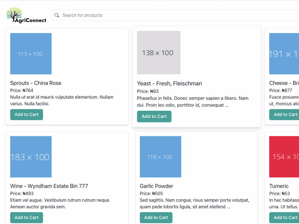Add Wine - Wyndham Estate Bin 777 to cart
The image size is (299, 224).
click(x=26, y=217)
